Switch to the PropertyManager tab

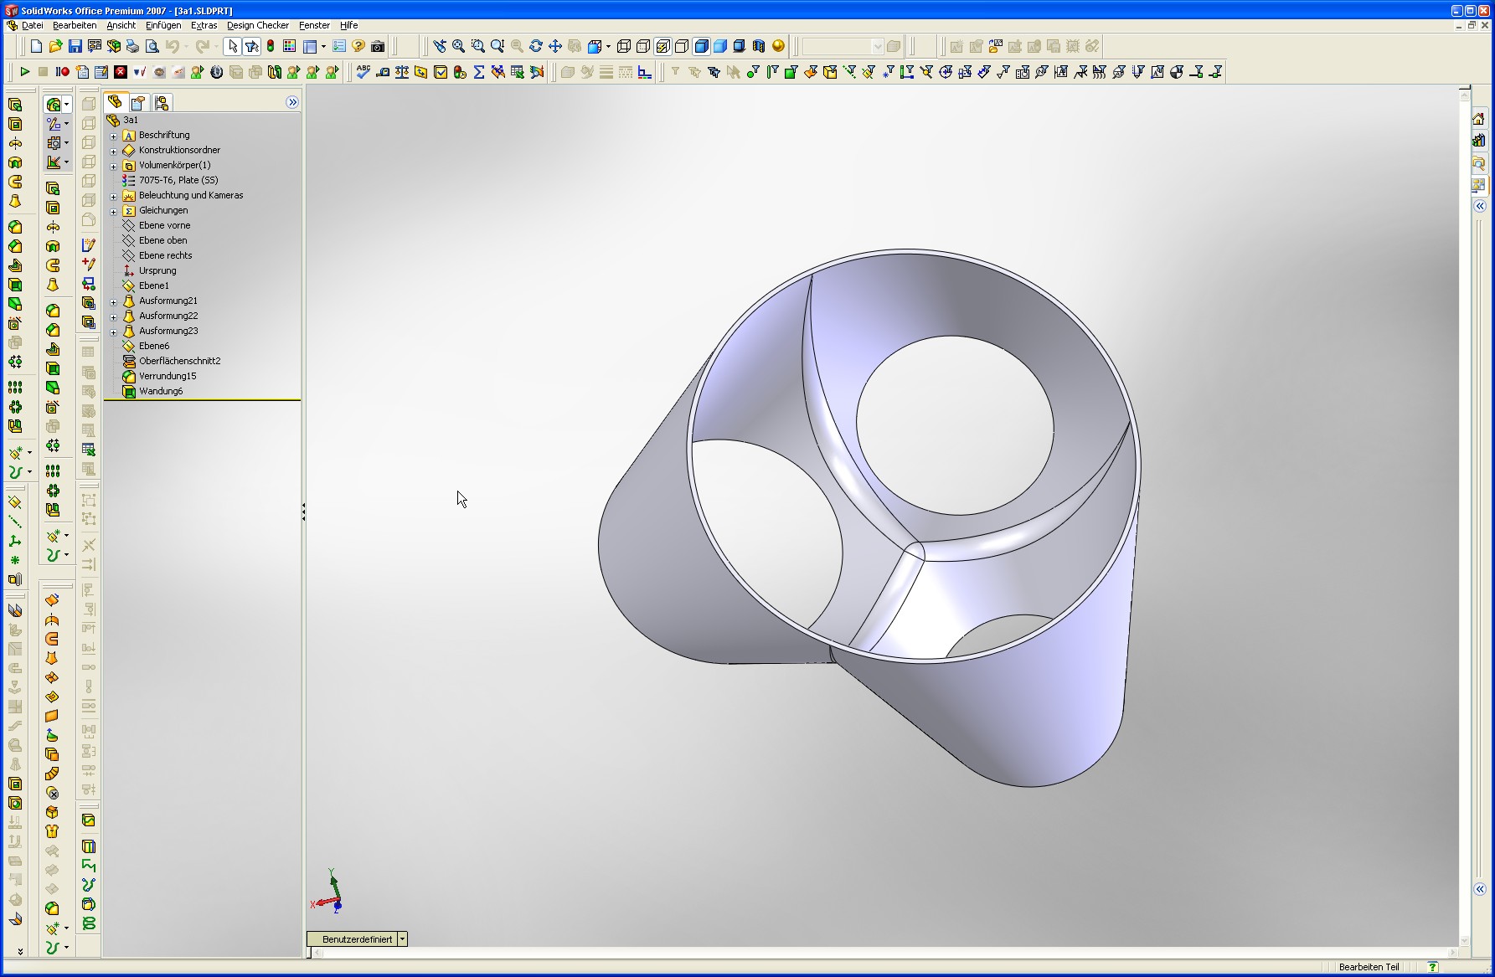[138, 102]
